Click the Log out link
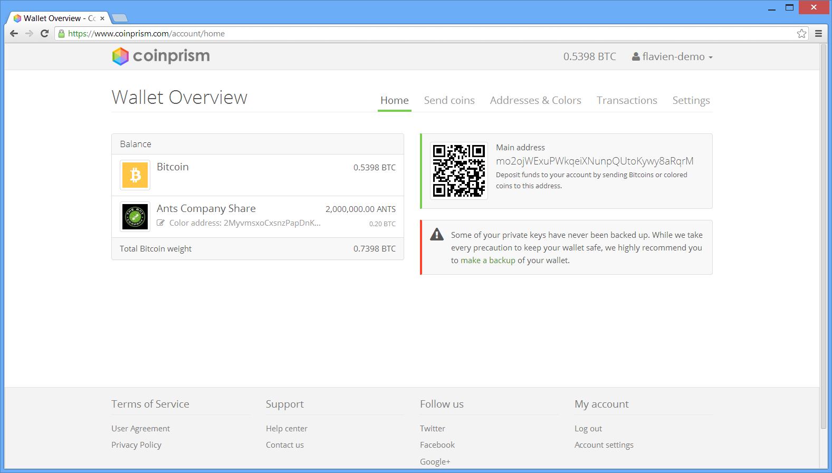 [588, 429]
